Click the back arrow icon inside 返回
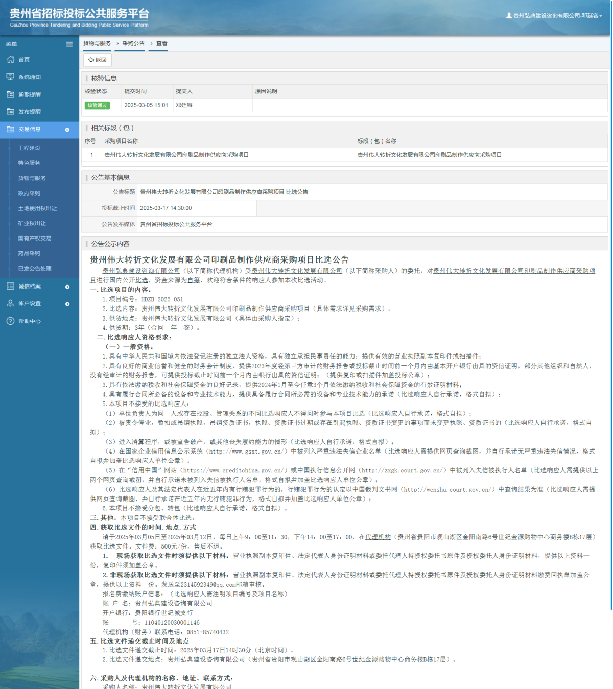The image size is (613, 689). [91, 60]
